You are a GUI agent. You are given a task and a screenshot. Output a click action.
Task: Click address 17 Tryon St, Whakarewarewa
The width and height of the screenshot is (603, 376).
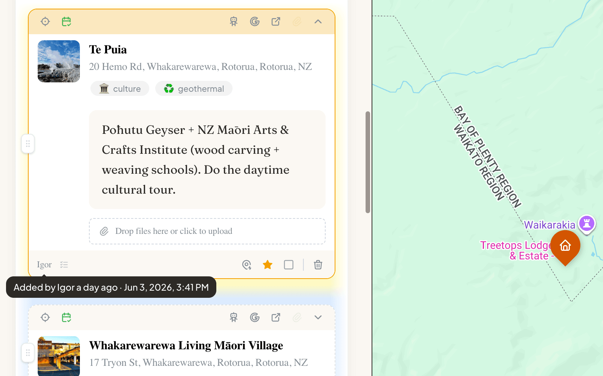(199, 363)
